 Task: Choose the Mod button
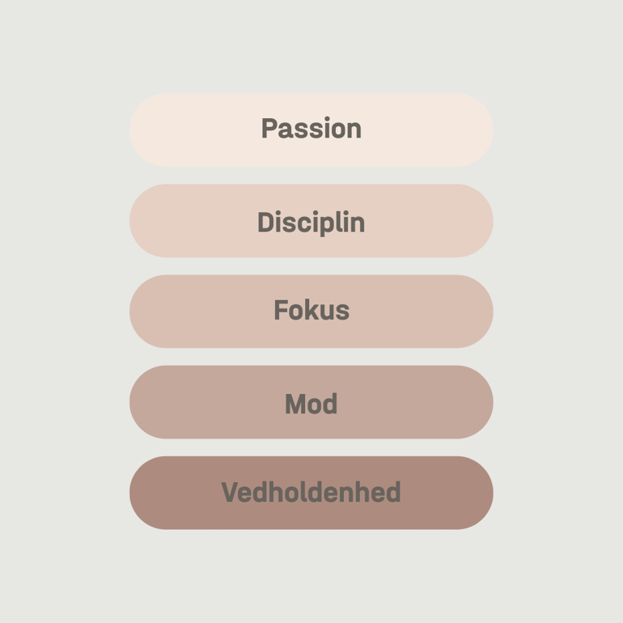click(x=311, y=402)
